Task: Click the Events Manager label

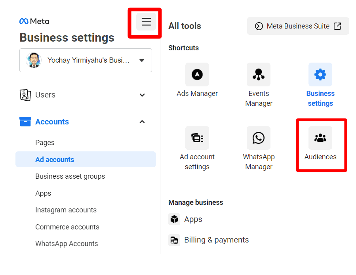Action: coord(259,98)
